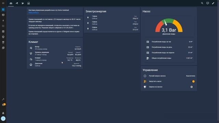Screen dimensions: 219x123
Task: Click the 223,2 V phase one voltage
Action: point(136,18)
